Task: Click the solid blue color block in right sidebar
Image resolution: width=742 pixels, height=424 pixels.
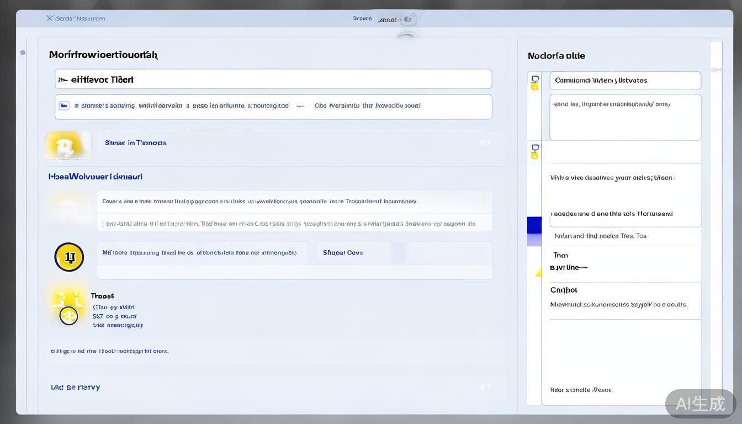Action: click(x=534, y=225)
